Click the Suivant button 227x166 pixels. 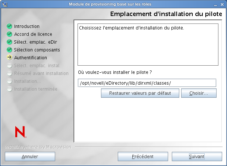pyautogui.click(x=197, y=156)
